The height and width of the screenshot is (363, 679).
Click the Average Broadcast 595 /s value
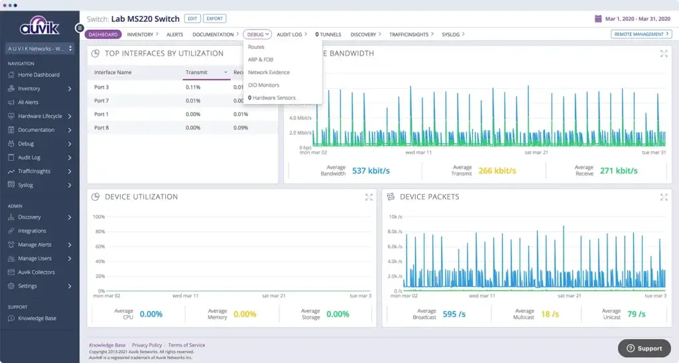(x=454, y=314)
